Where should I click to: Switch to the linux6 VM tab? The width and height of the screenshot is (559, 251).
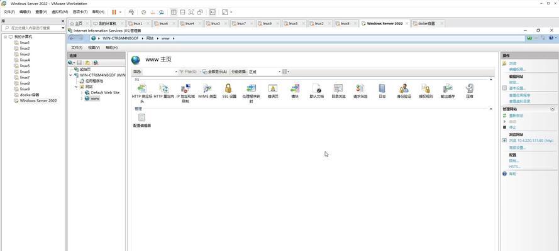click(x=163, y=23)
